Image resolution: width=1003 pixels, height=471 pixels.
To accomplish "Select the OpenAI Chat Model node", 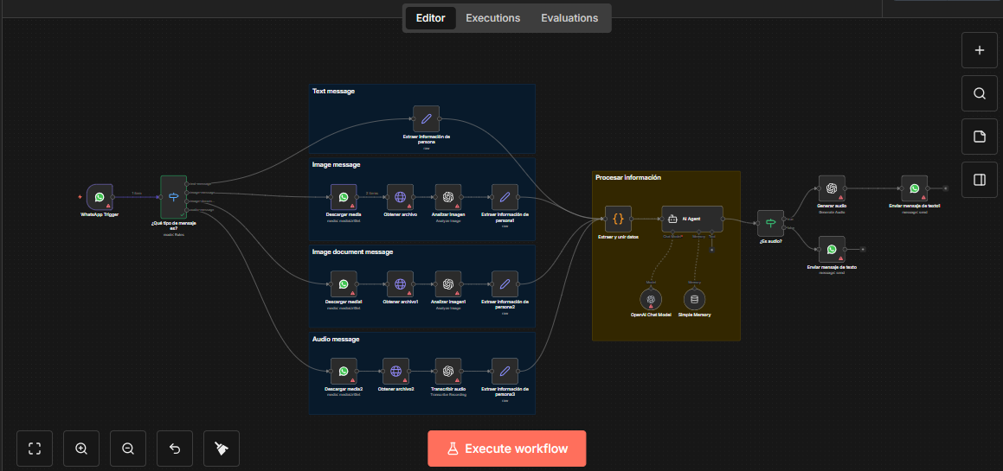I will [x=650, y=299].
